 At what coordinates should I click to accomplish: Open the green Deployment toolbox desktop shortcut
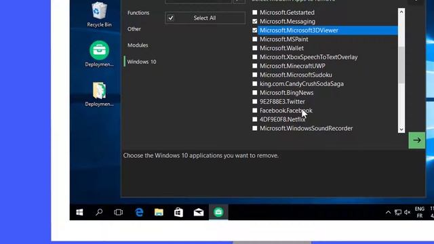tap(99, 54)
